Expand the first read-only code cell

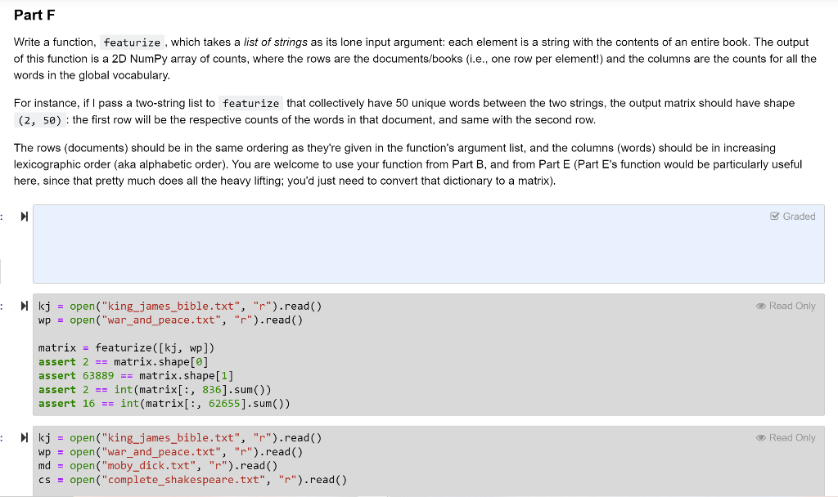[24, 307]
